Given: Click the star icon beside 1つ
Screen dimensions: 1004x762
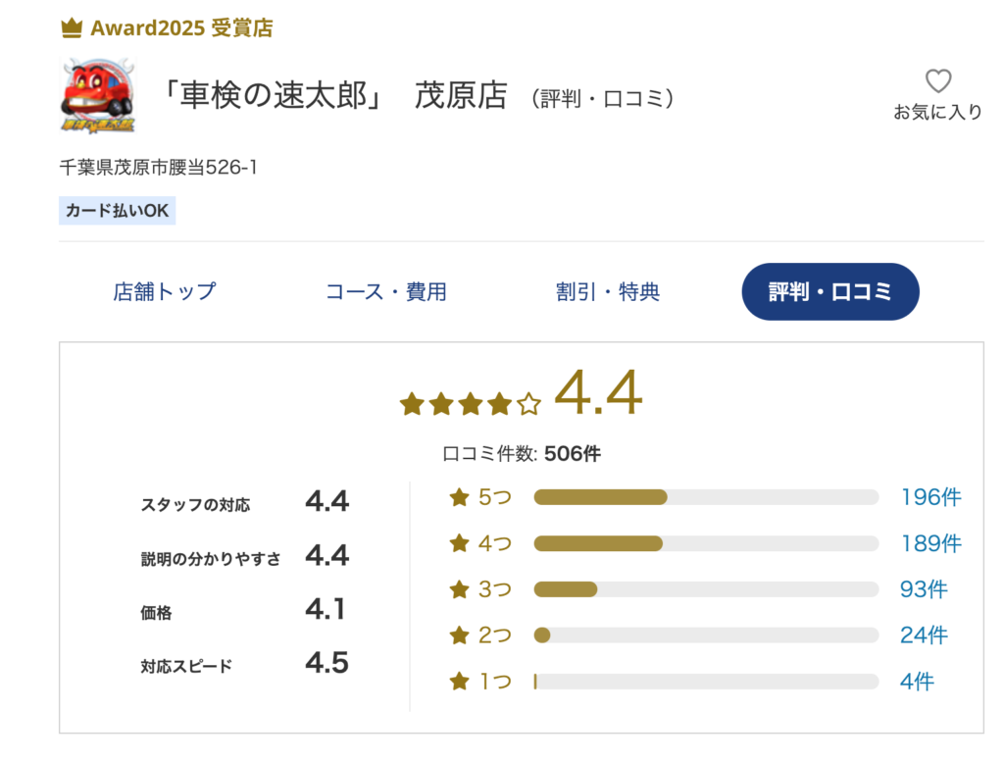Looking at the screenshot, I should pos(459,682).
